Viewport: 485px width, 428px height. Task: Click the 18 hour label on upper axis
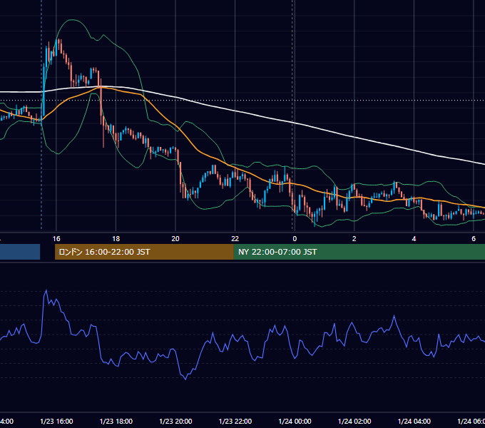click(116, 239)
